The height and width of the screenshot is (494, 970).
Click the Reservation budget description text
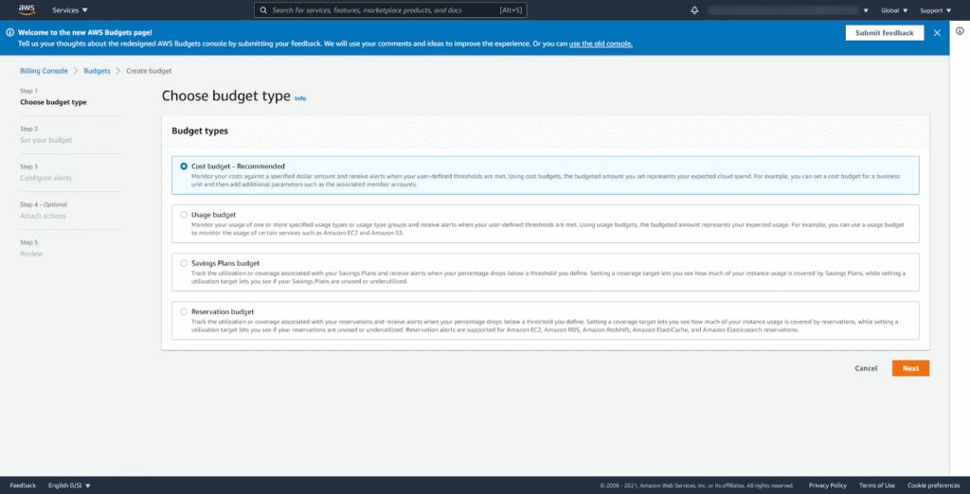coord(545,326)
